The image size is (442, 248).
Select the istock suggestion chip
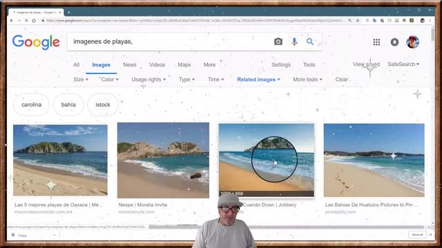click(103, 105)
